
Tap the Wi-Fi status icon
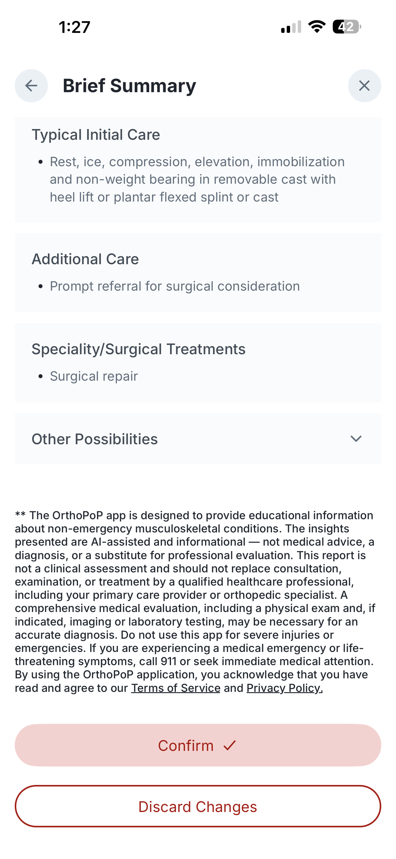(x=317, y=27)
